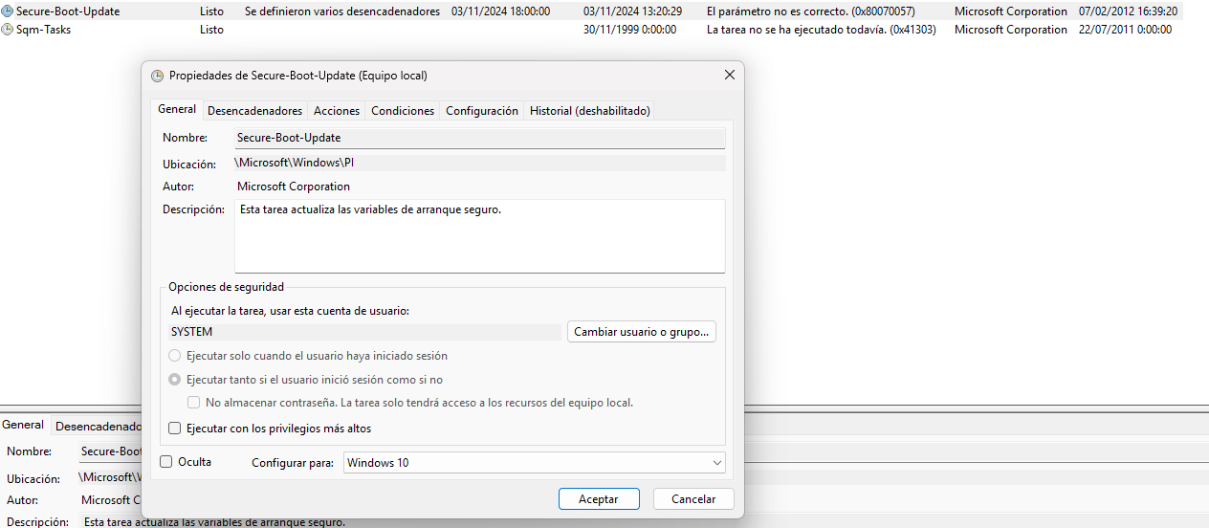Click the Autor value Microsoft Corporation in dialog

(x=294, y=187)
